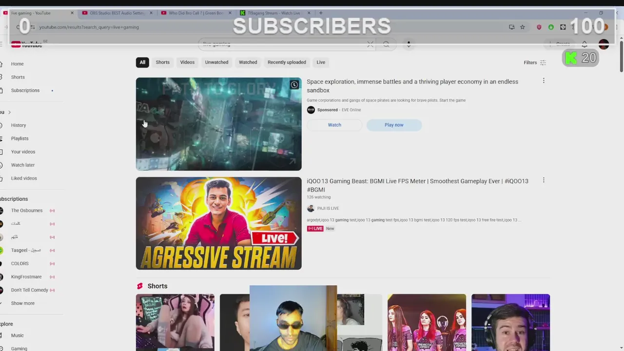Open the short with three women in pink jerseys

427,322
